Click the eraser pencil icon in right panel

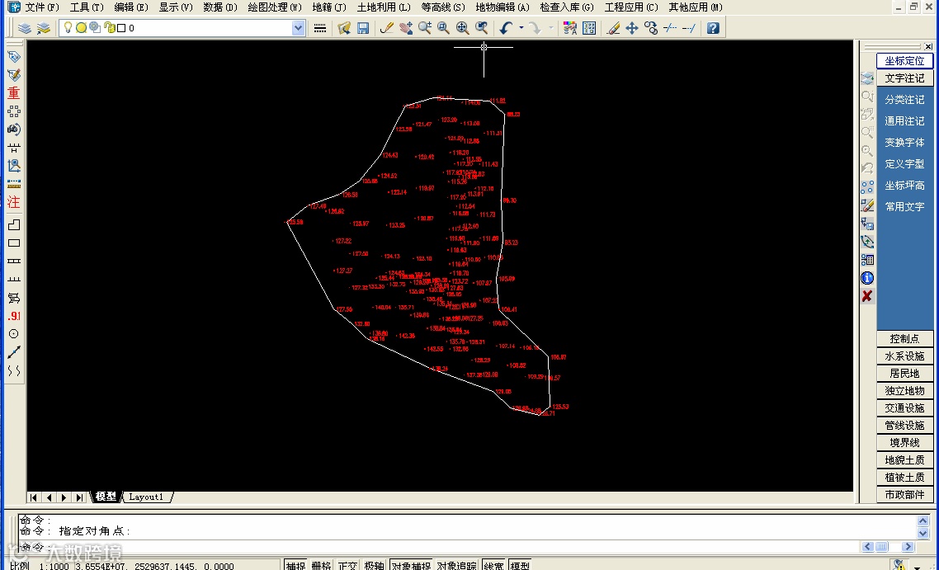pyautogui.click(x=867, y=205)
